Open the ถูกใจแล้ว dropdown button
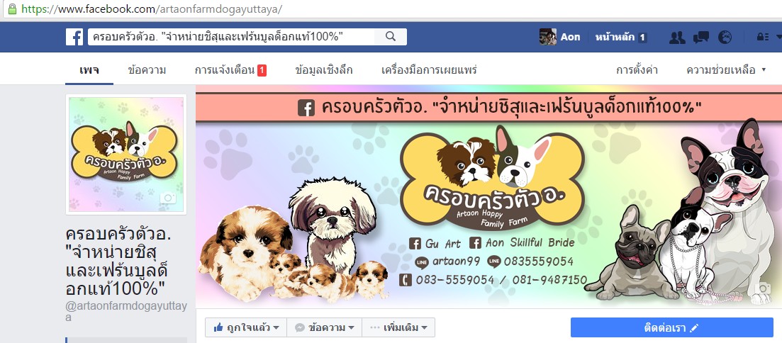Image resolution: width=782 pixels, height=343 pixels. [246, 327]
